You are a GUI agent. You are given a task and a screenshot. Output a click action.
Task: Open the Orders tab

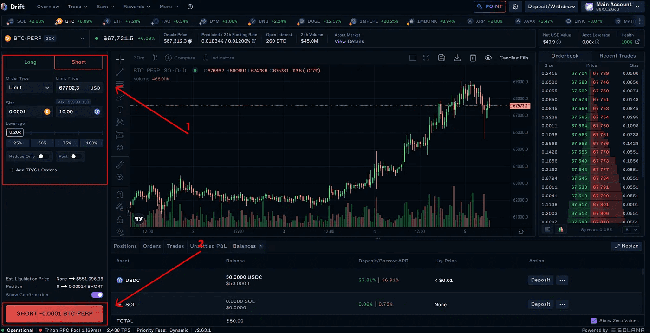[x=152, y=246]
